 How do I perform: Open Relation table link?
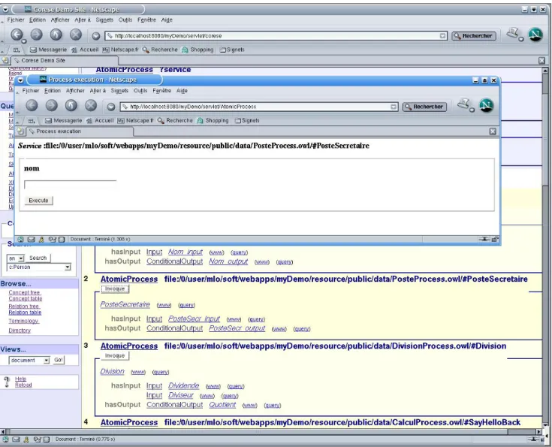point(25,313)
